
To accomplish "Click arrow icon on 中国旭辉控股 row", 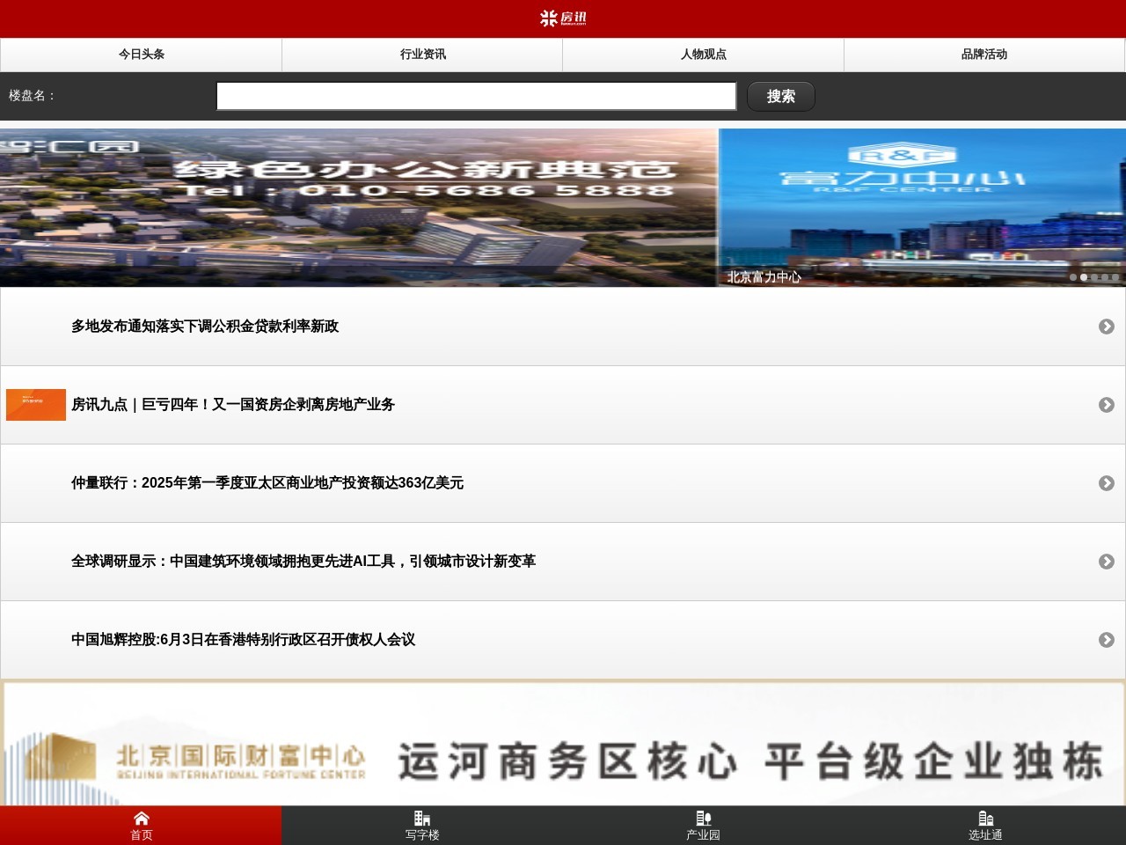I will tap(1107, 640).
